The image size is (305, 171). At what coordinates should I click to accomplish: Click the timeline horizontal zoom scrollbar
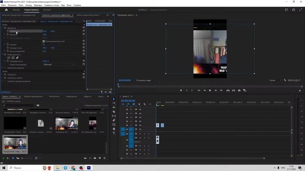tap(193, 158)
